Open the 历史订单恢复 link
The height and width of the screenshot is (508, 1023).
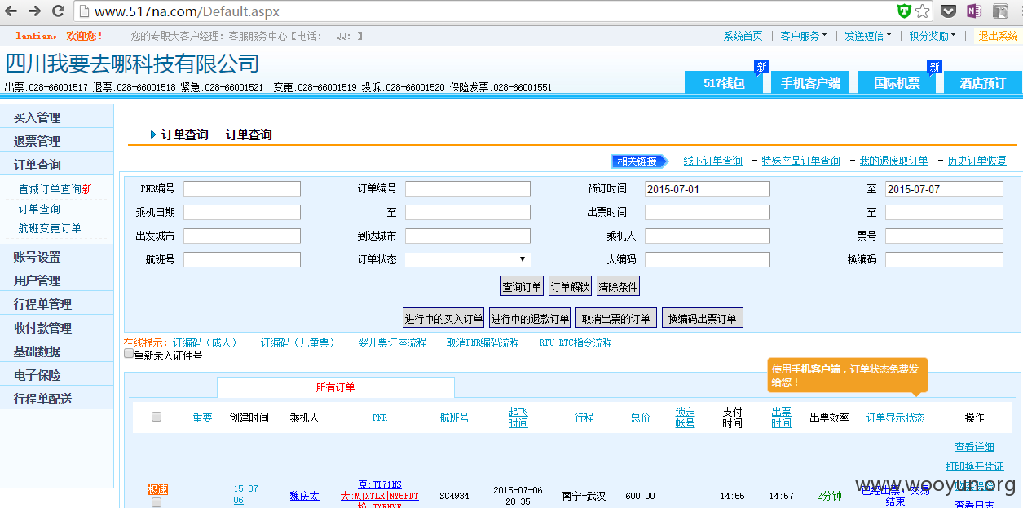click(977, 161)
